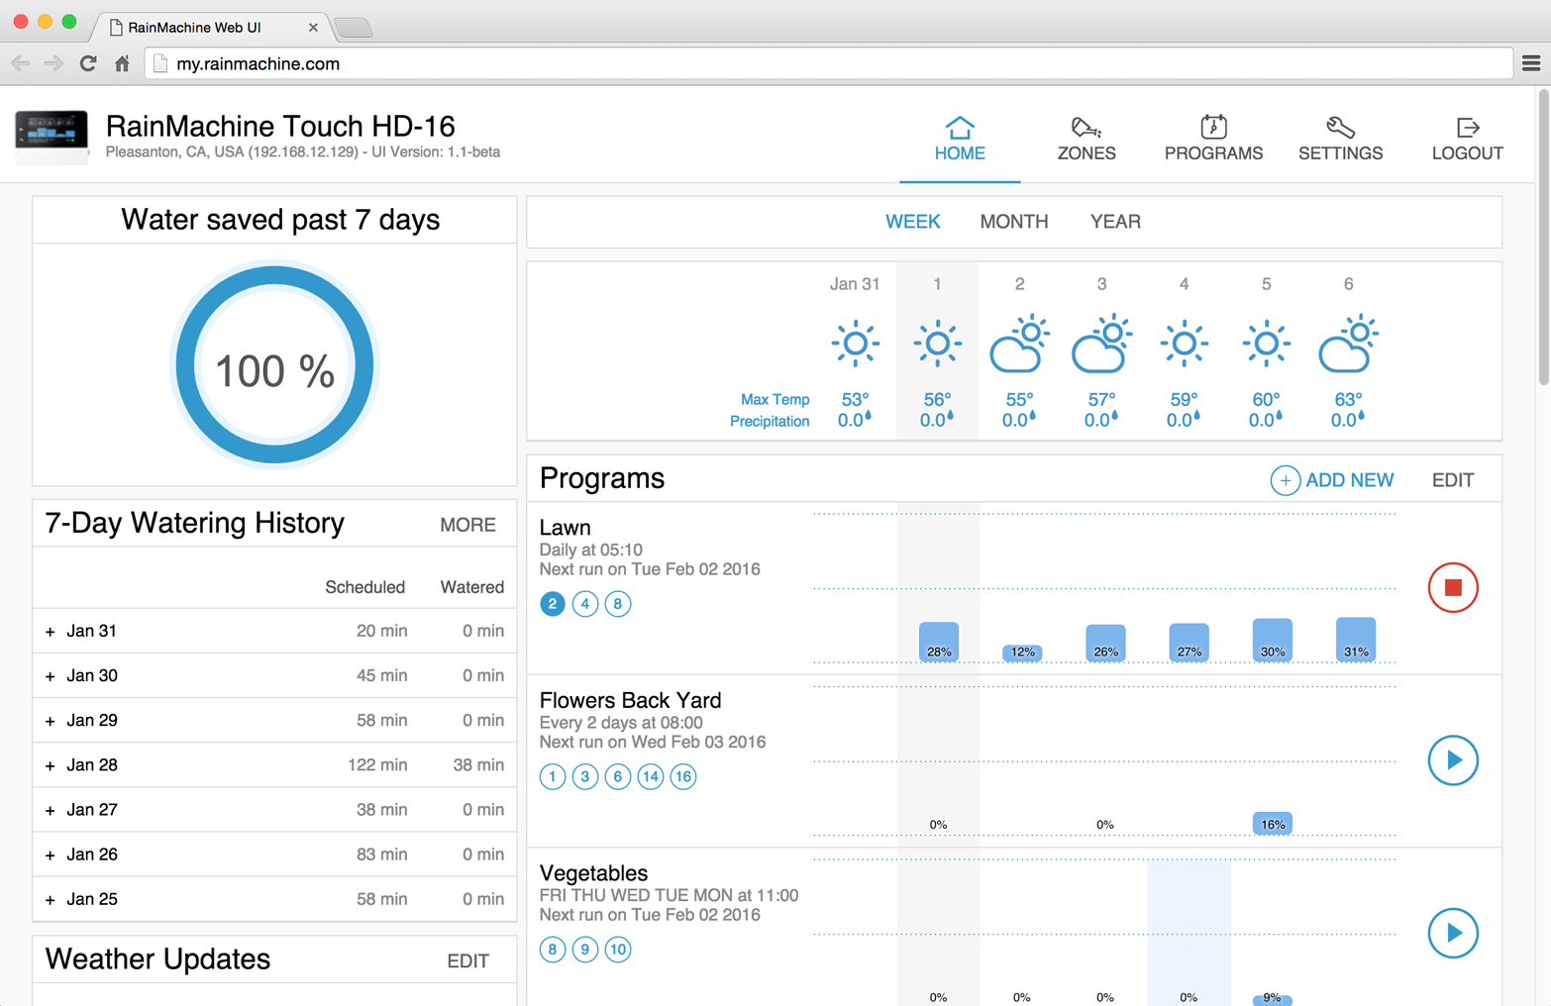Open the Lawn program title
The width and height of the screenshot is (1551, 1006).
pyautogui.click(x=565, y=528)
